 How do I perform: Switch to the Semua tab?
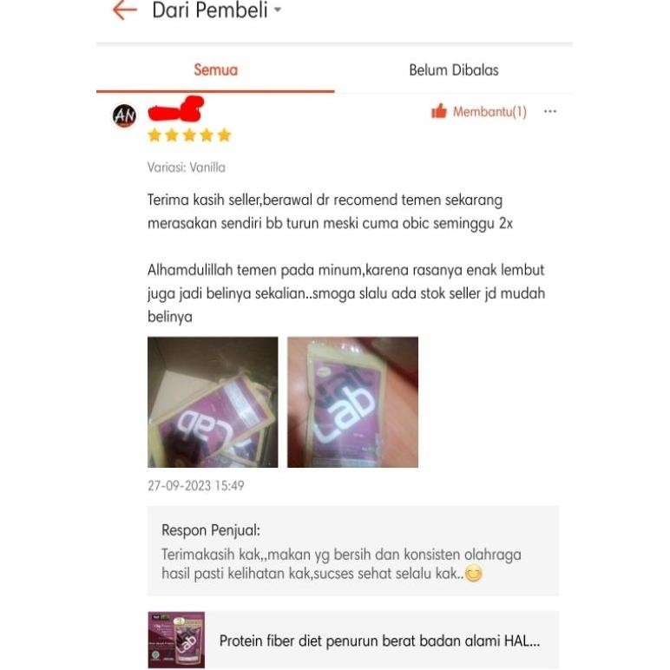215,69
